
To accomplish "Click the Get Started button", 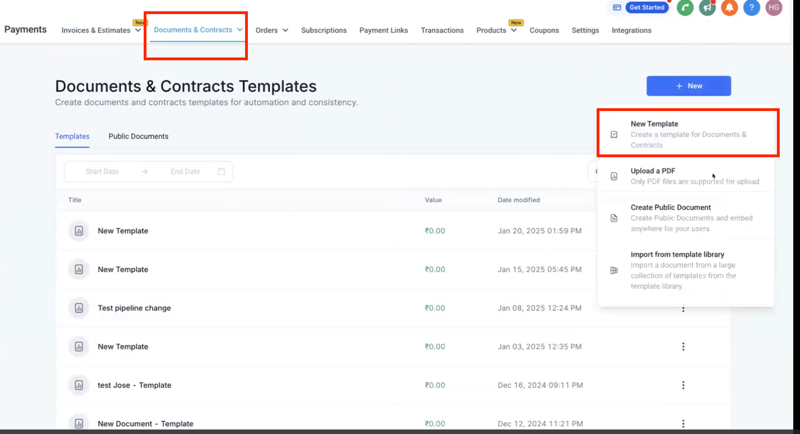I will pyautogui.click(x=647, y=7).
